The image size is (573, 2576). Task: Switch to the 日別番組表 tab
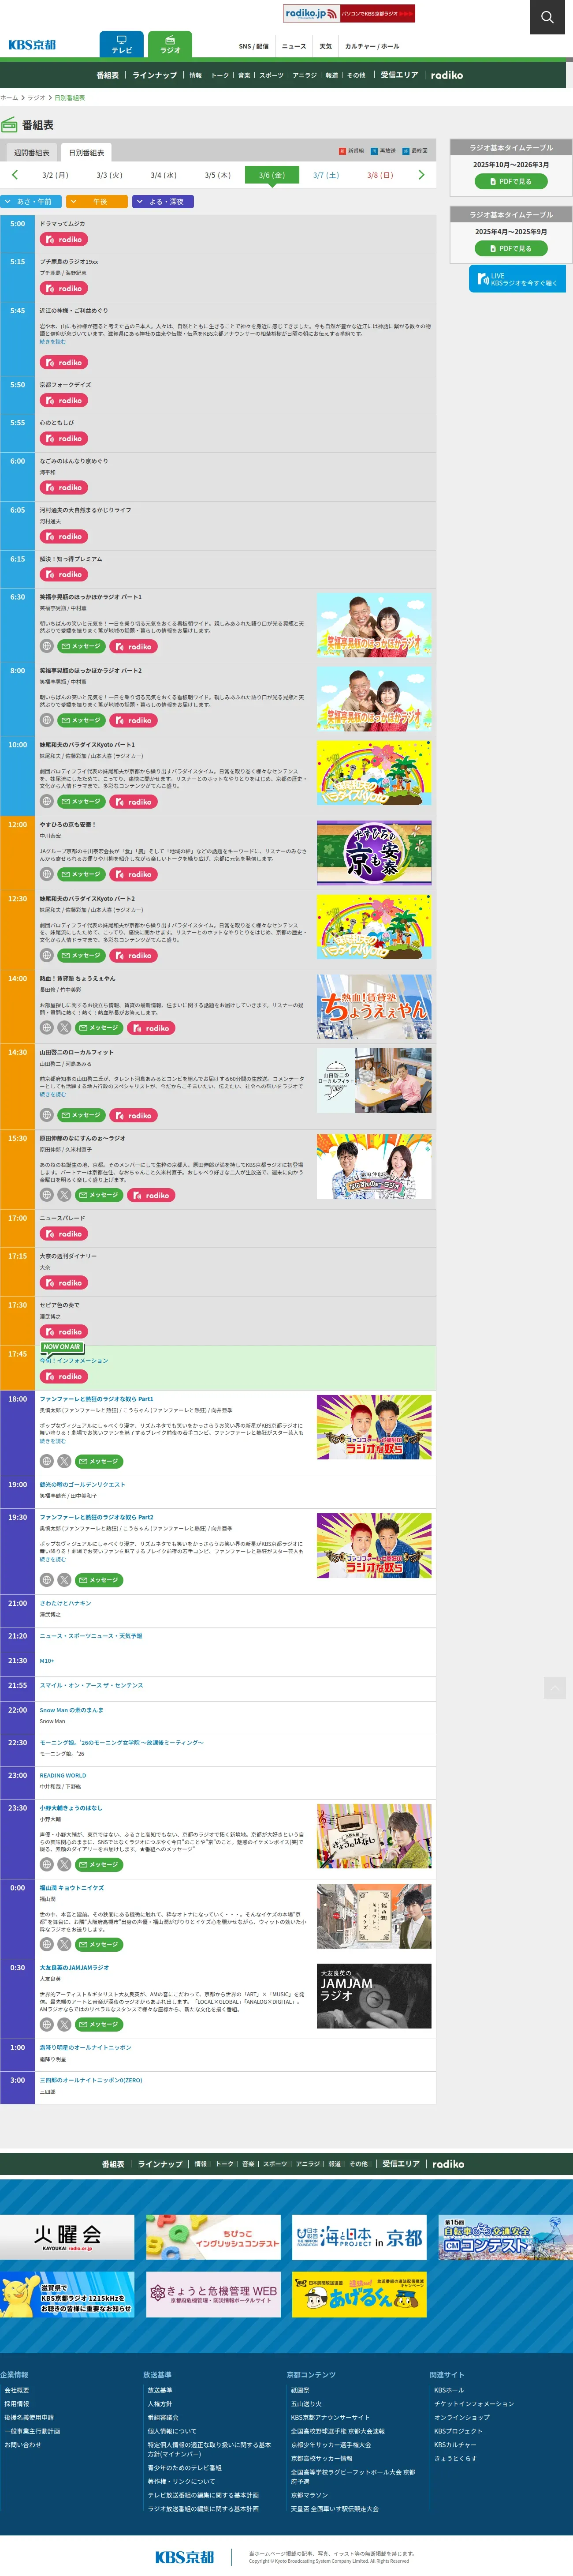(x=86, y=153)
